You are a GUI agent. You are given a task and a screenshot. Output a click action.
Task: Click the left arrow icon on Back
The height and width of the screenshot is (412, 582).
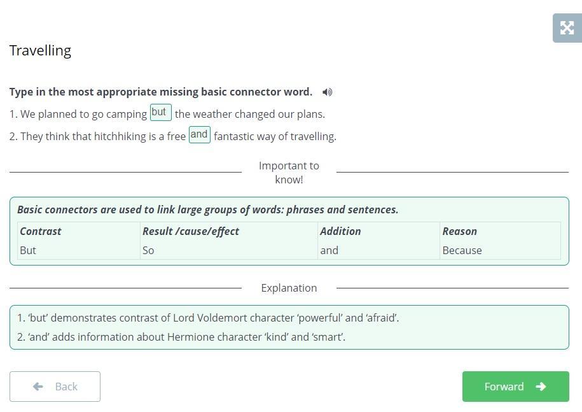(38, 387)
